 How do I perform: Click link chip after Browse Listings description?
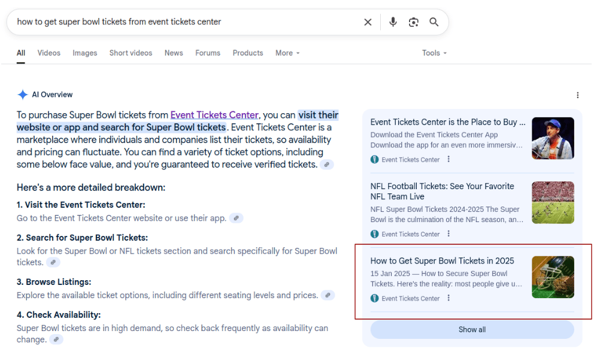(328, 295)
